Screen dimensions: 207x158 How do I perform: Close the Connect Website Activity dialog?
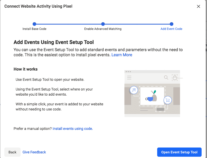[x=198, y=6]
